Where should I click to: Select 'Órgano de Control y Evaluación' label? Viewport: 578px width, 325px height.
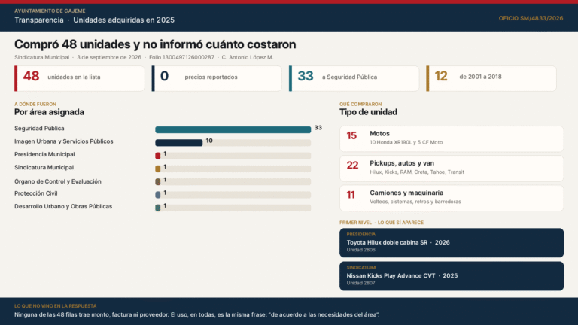pos(58,181)
